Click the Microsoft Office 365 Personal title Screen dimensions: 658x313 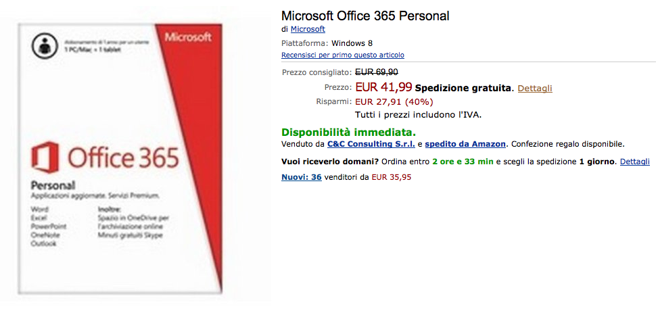(x=365, y=16)
